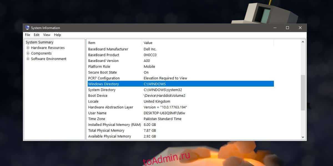Expand the Hardware Resources tree node
The height and width of the screenshot is (166, 333).
click(28, 48)
